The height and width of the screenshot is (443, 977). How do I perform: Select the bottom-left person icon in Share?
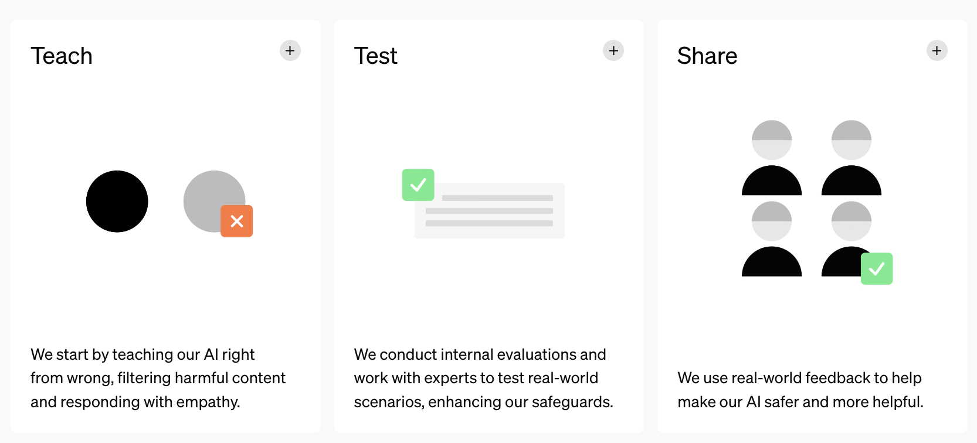click(772, 239)
